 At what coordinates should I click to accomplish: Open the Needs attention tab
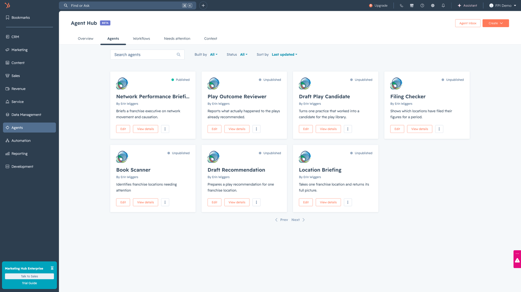[x=177, y=39]
